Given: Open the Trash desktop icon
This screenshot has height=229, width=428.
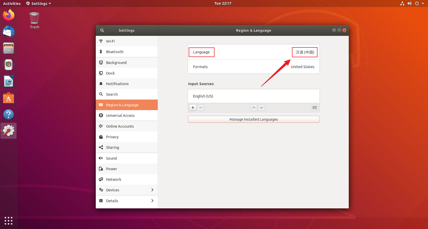Looking at the screenshot, I should click(x=34, y=21).
